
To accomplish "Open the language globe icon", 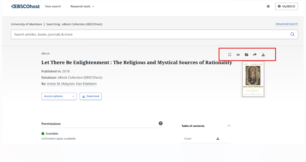I will (268, 6).
